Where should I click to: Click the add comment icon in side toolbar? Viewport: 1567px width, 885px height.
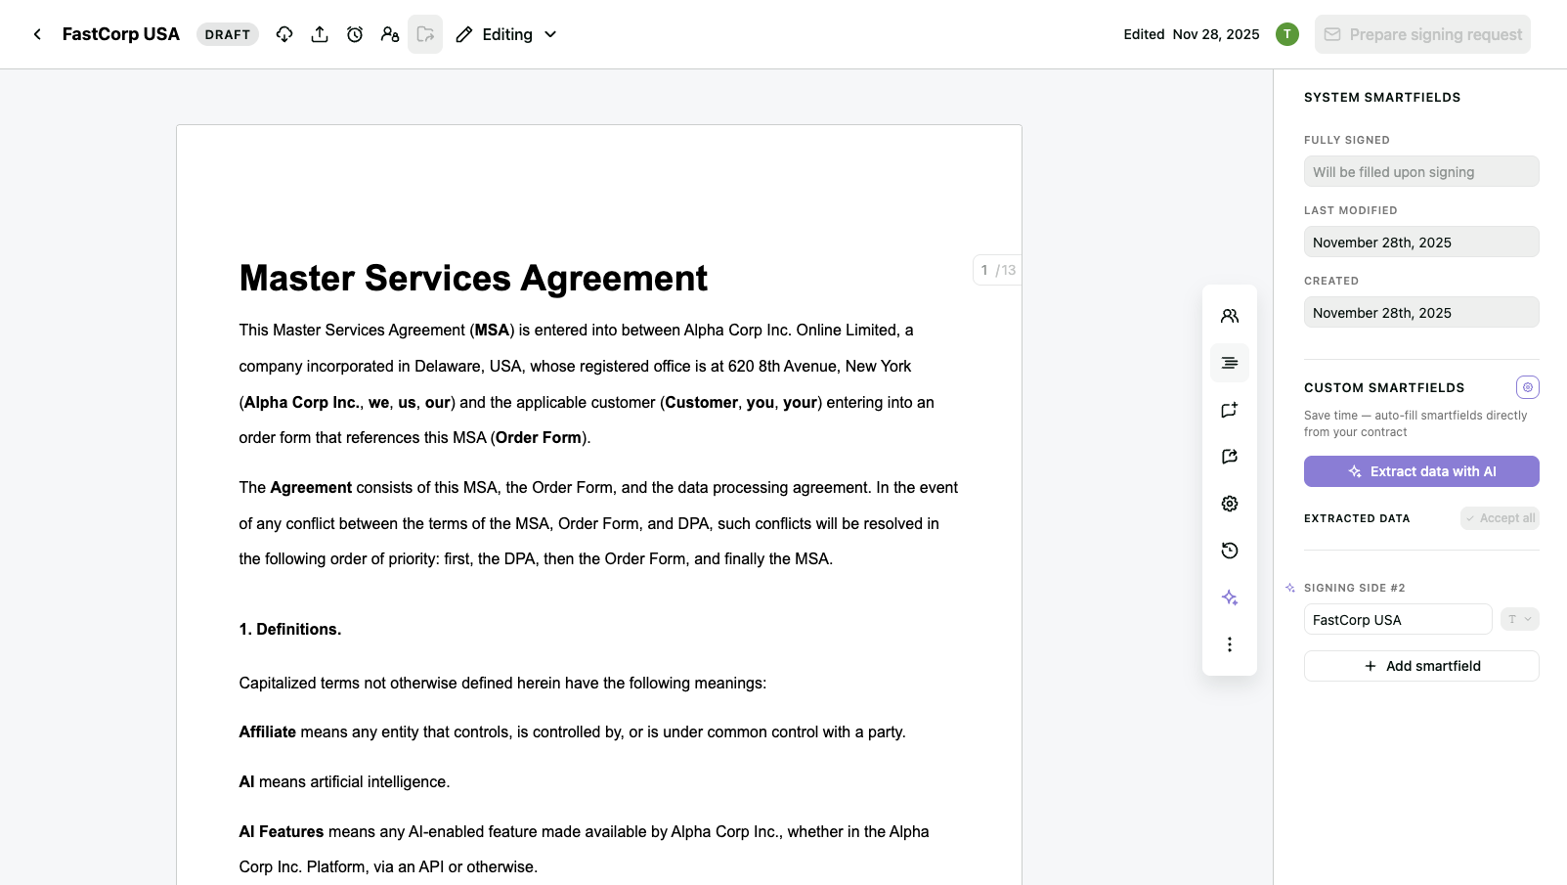[1230, 410]
